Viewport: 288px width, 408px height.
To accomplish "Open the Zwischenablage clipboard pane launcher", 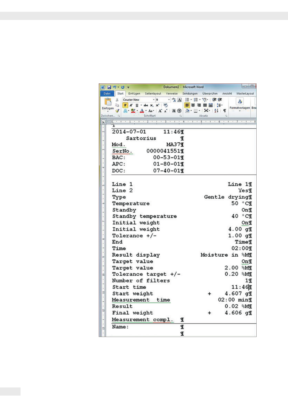I will [x=119, y=116].
